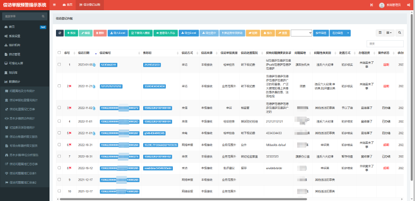Sort by the 序号 column header
The width and height of the screenshot is (415, 201).
(x=69, y=53)
